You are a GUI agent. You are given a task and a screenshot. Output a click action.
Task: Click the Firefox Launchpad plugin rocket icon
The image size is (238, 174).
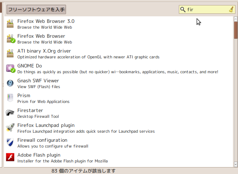click(x=10, y=128)
